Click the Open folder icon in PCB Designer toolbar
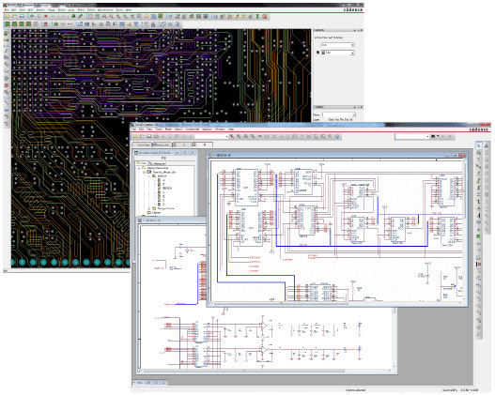Viewport: 495px width, 395px height. [x=14, y=16]
